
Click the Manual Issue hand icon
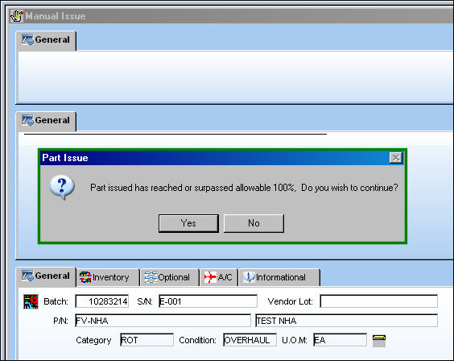coord(17,16)
